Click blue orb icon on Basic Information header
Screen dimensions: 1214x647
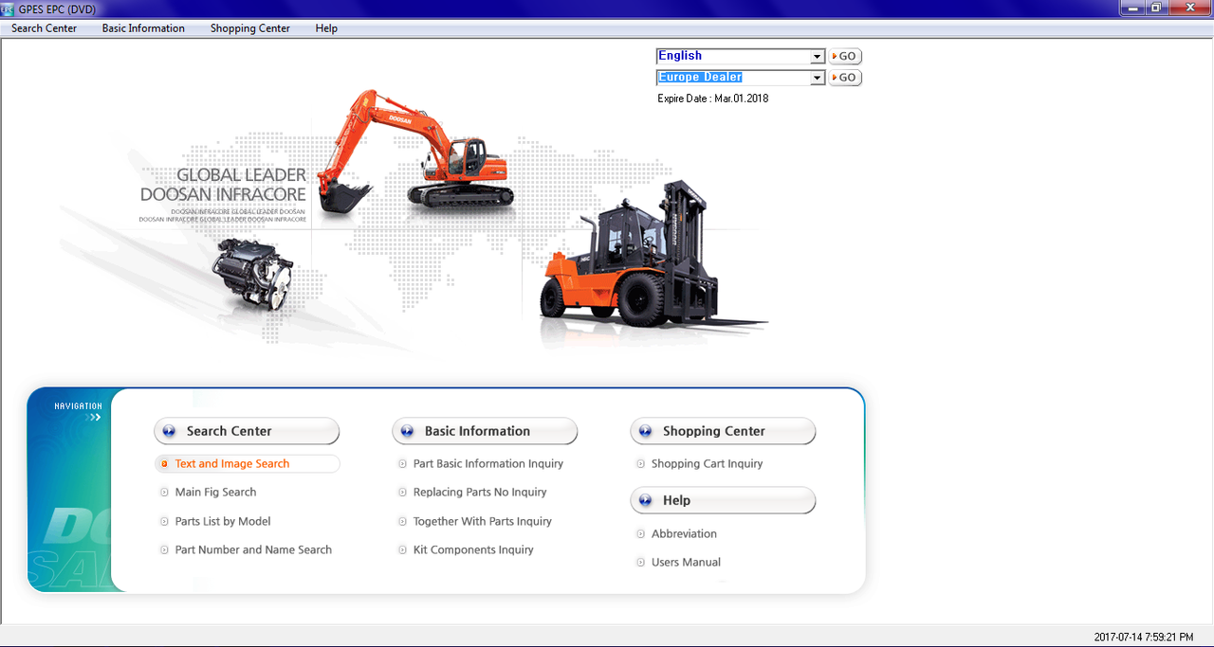click(x=408, y=431)
